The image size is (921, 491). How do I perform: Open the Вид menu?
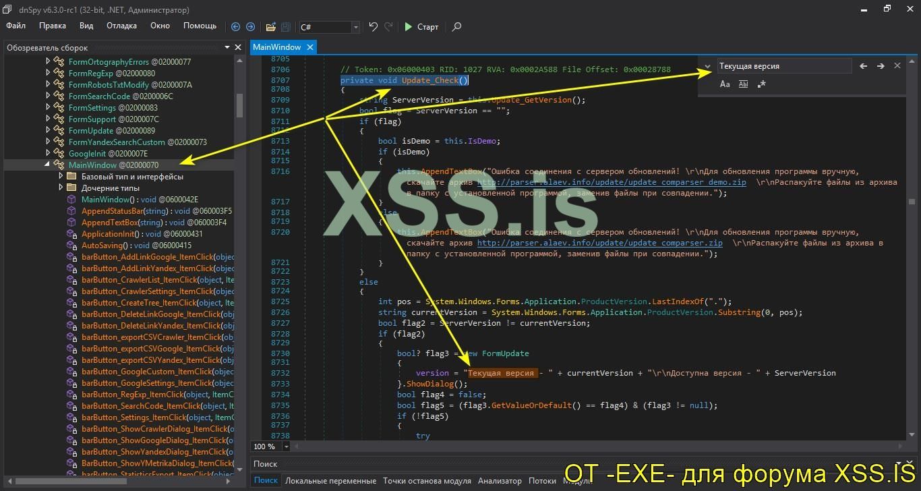[86, 26]
